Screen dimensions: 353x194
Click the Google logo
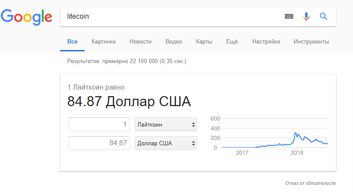click(x=26, y=17)
